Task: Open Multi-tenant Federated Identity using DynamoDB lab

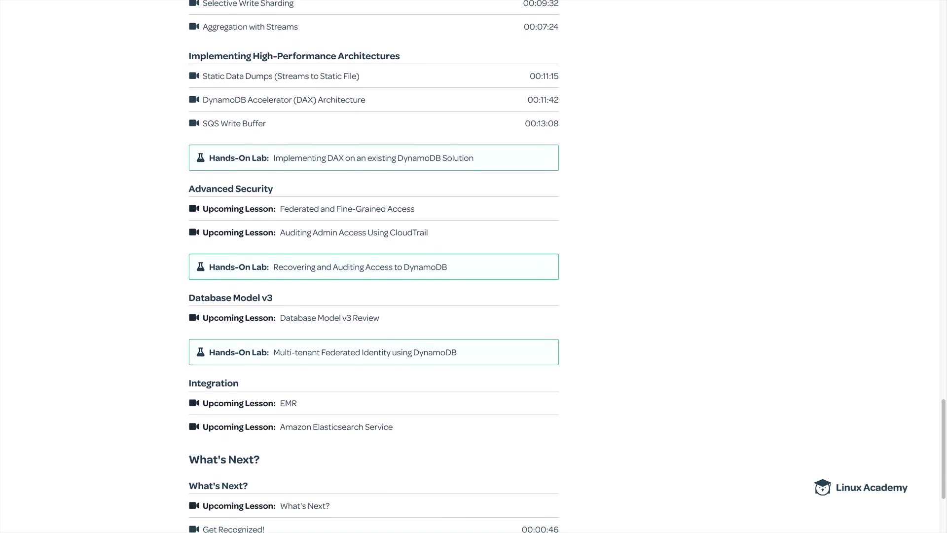Action: (x=364, y=352)
